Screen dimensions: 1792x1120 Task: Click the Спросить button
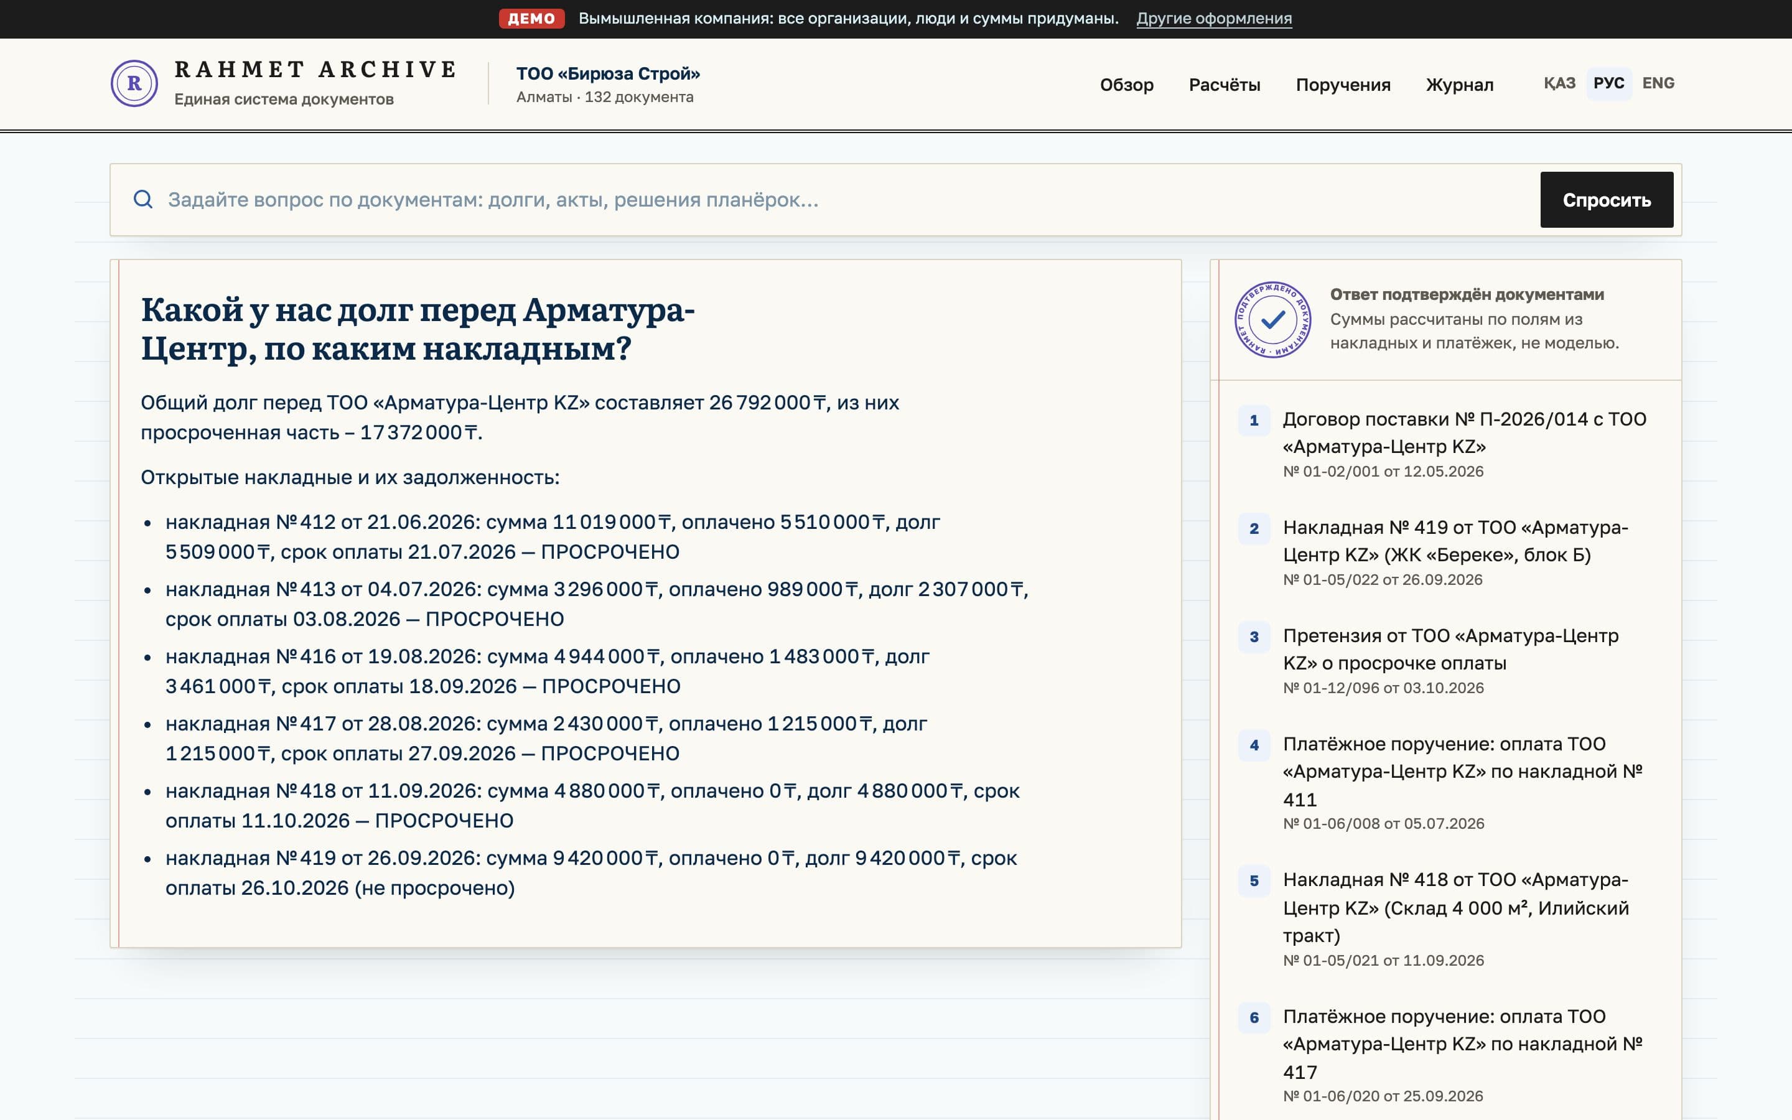1606,200
